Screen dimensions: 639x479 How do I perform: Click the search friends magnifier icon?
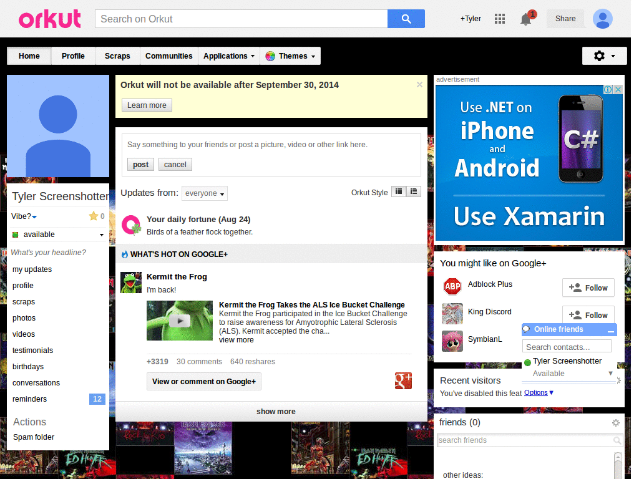(617, 440)
